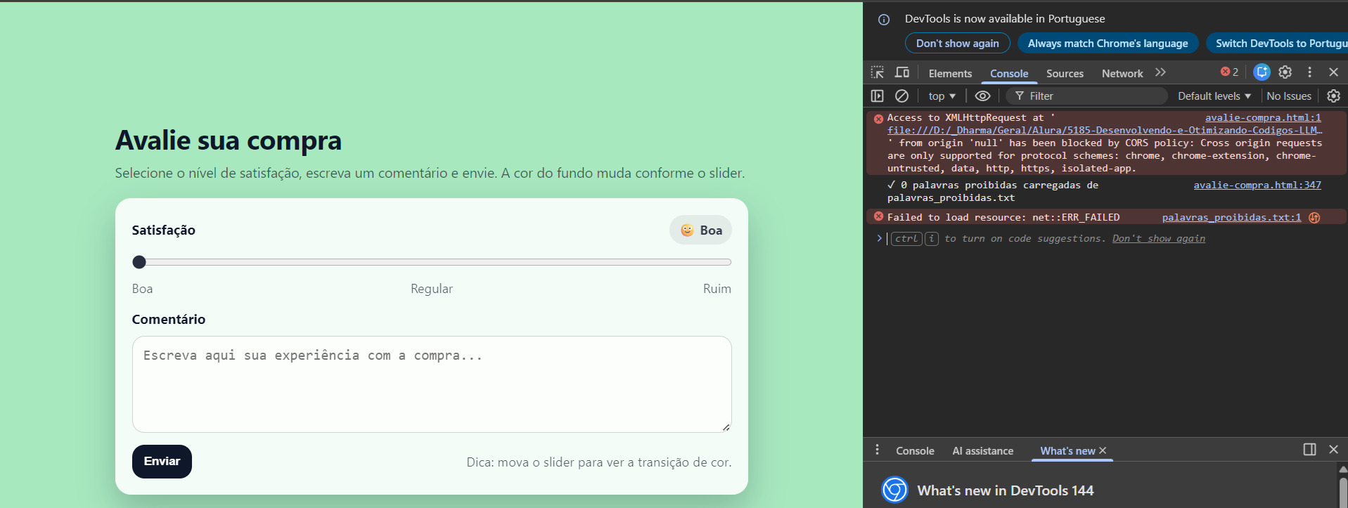
Task: Click the 'Dica: mova o slider' hint text
Action: [x=599, y=462]
